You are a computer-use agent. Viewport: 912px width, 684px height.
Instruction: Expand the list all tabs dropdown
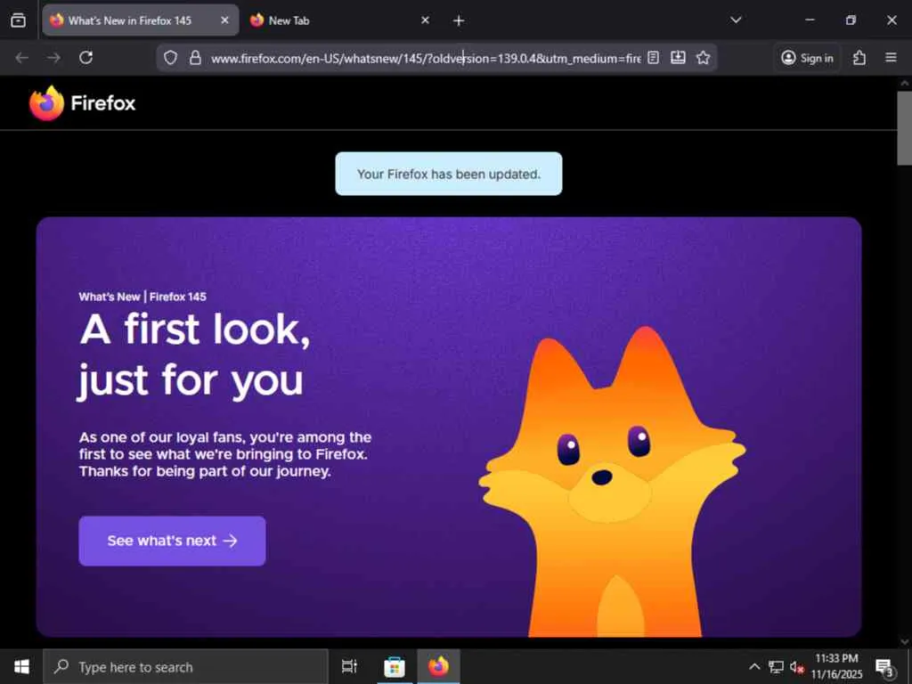tap(736, 20)
